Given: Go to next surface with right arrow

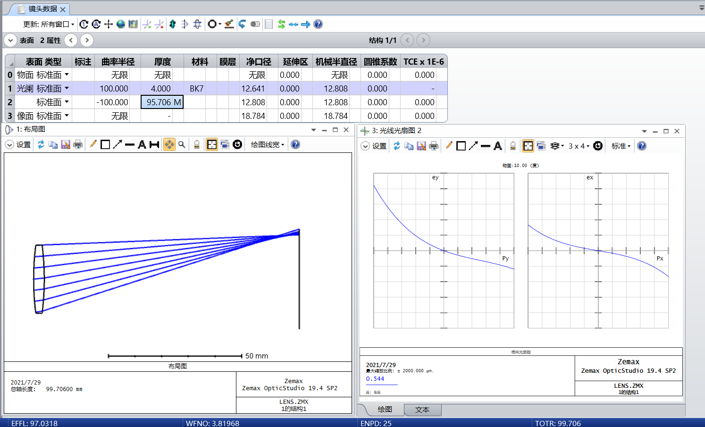Looking at the screenshot, I should pyautogui.click(x=87, y=40).
